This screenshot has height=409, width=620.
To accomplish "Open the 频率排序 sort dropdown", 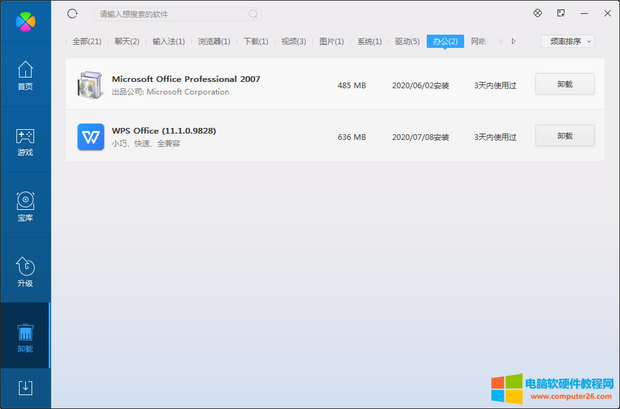I will pos(567,41).
